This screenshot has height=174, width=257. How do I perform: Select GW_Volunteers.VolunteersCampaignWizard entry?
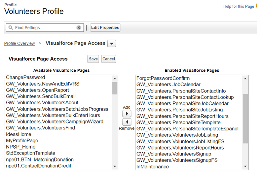point(58,122)
